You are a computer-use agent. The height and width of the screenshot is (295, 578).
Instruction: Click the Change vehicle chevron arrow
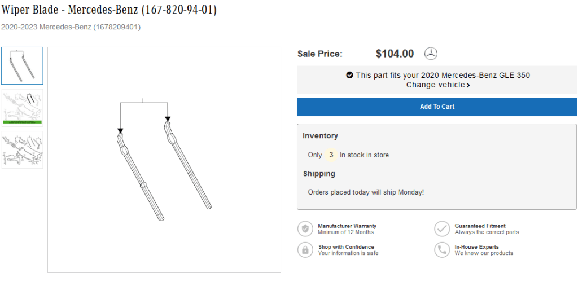468,85
